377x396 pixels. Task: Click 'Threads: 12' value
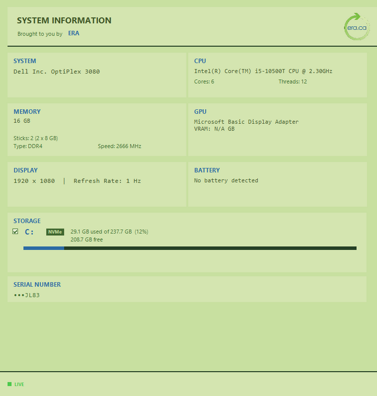click(x=292, y=81)
